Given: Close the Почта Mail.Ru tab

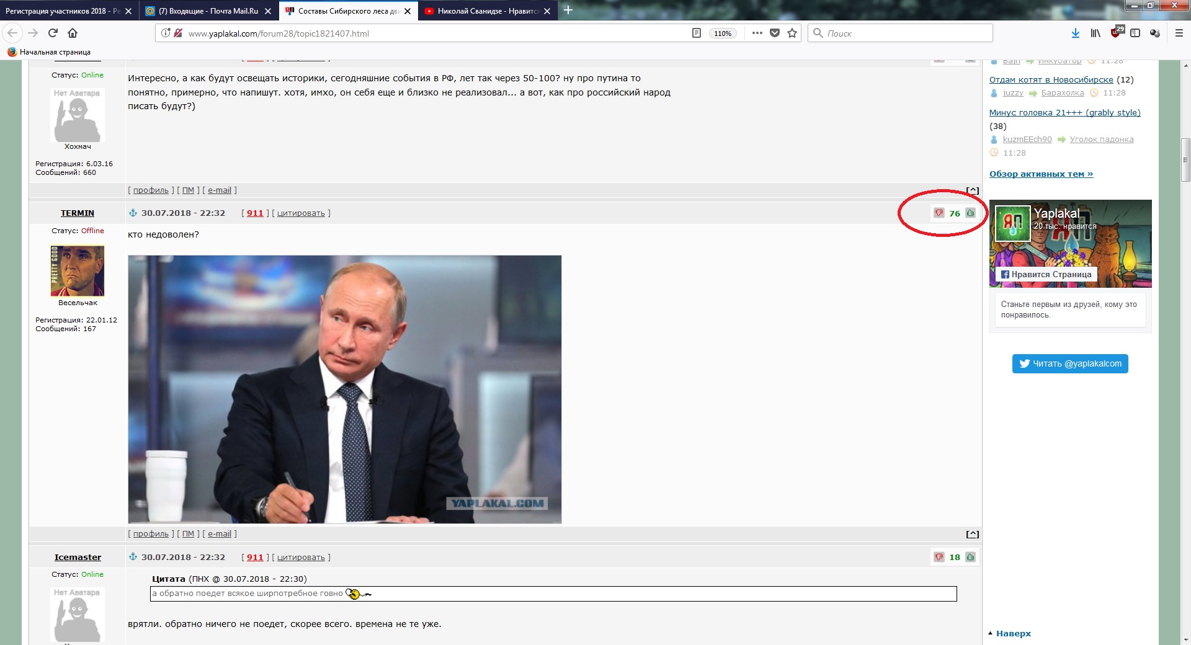Looking at the screenshot, I should pyautogui.click(x=268, y=11).
